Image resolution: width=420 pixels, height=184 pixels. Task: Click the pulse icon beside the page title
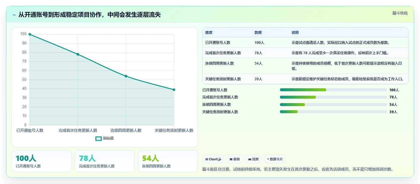pyautogui.click(x=14, y=15)
